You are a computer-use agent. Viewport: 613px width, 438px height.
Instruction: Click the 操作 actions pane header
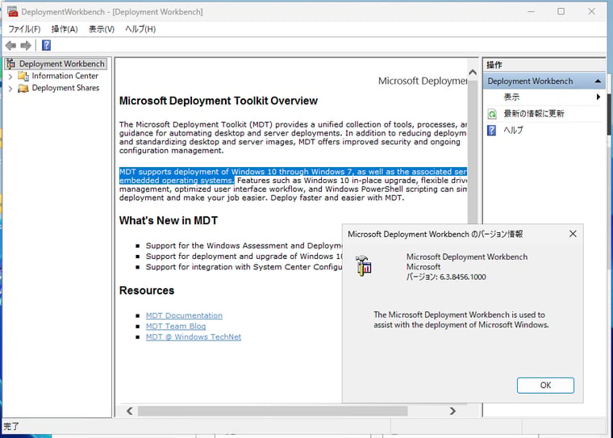tap(494, 65)
